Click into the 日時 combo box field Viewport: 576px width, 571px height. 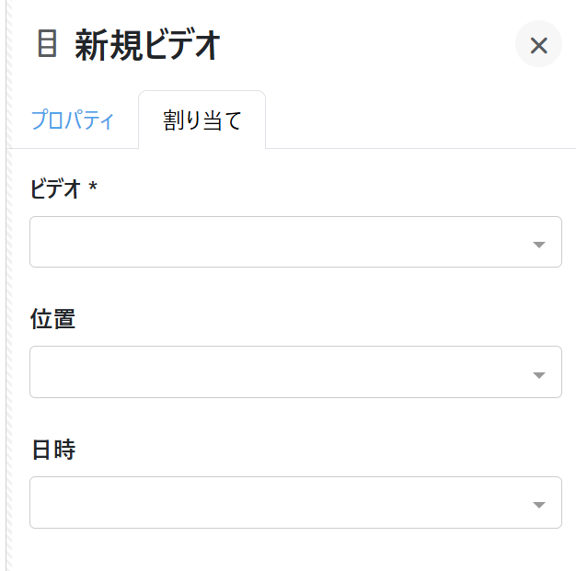click(276, 503)
